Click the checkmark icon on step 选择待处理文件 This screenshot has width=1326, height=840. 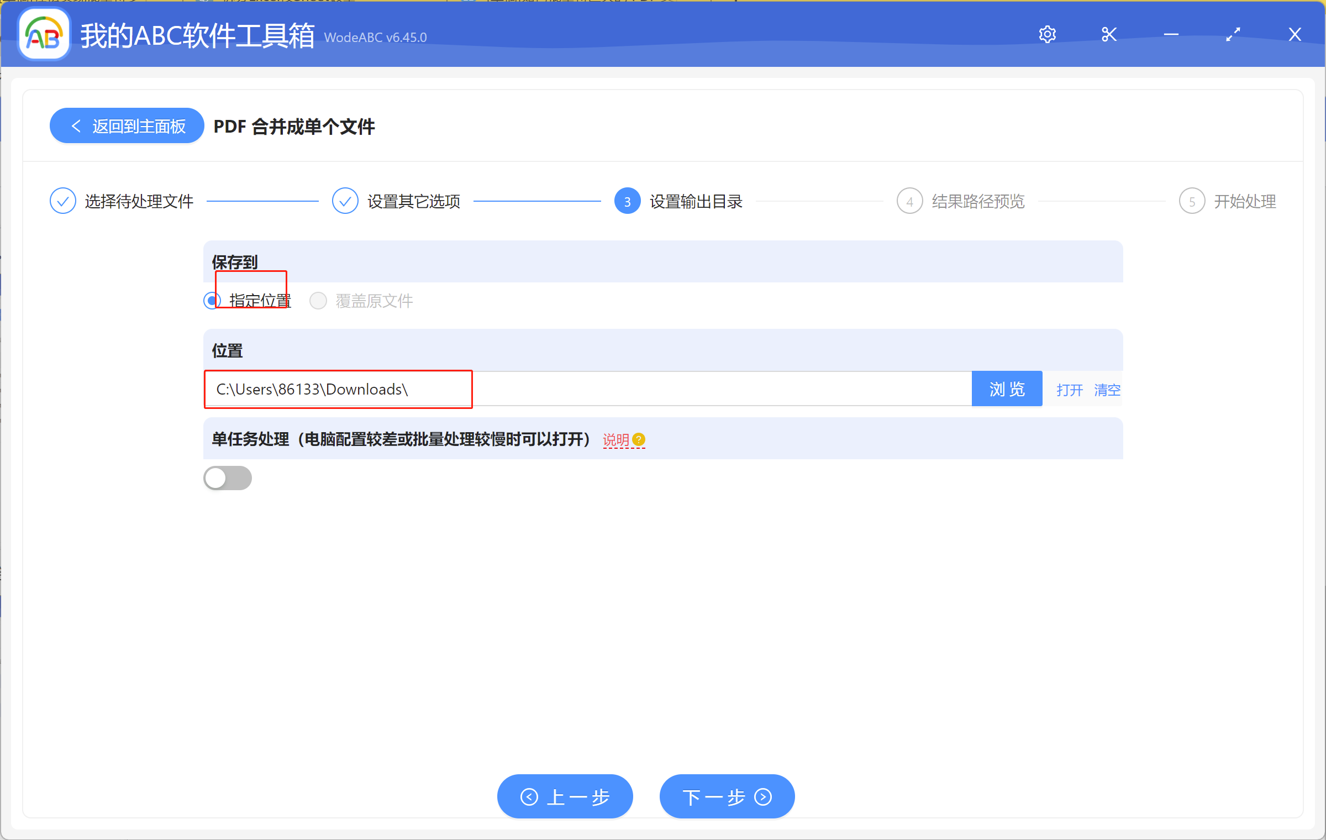62,201
